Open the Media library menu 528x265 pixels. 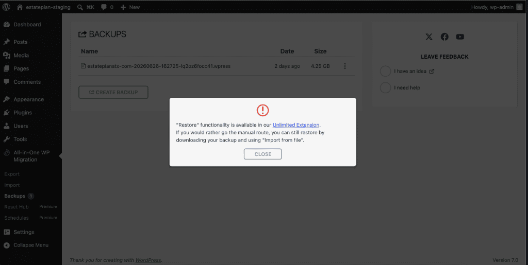click(21, 56)
